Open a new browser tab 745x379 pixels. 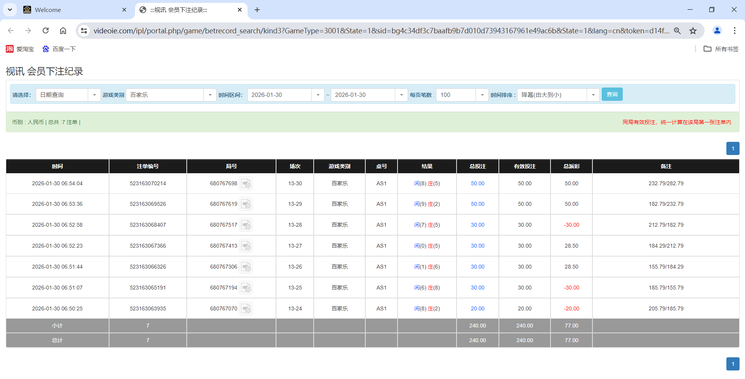[x=257, y=10]
